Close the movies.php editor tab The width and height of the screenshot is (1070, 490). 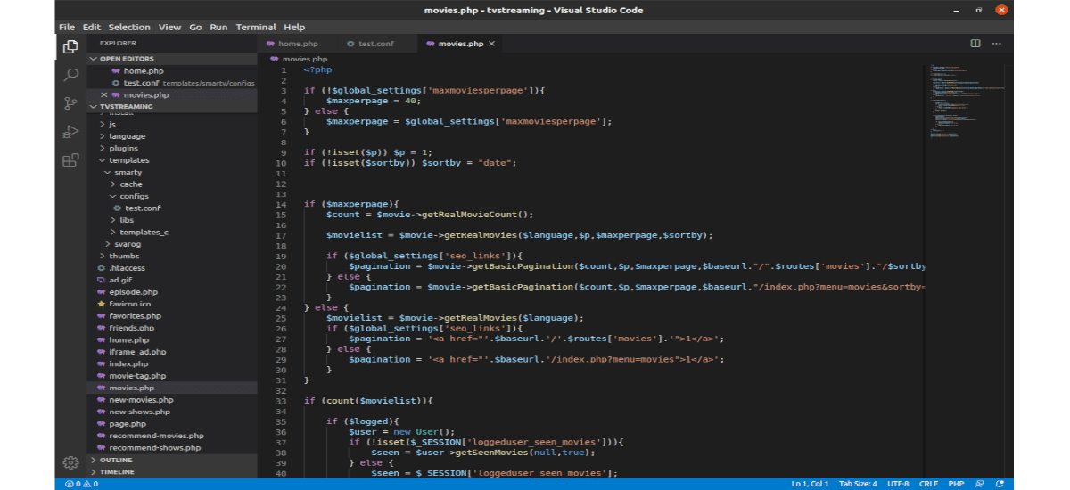[491, 44]
